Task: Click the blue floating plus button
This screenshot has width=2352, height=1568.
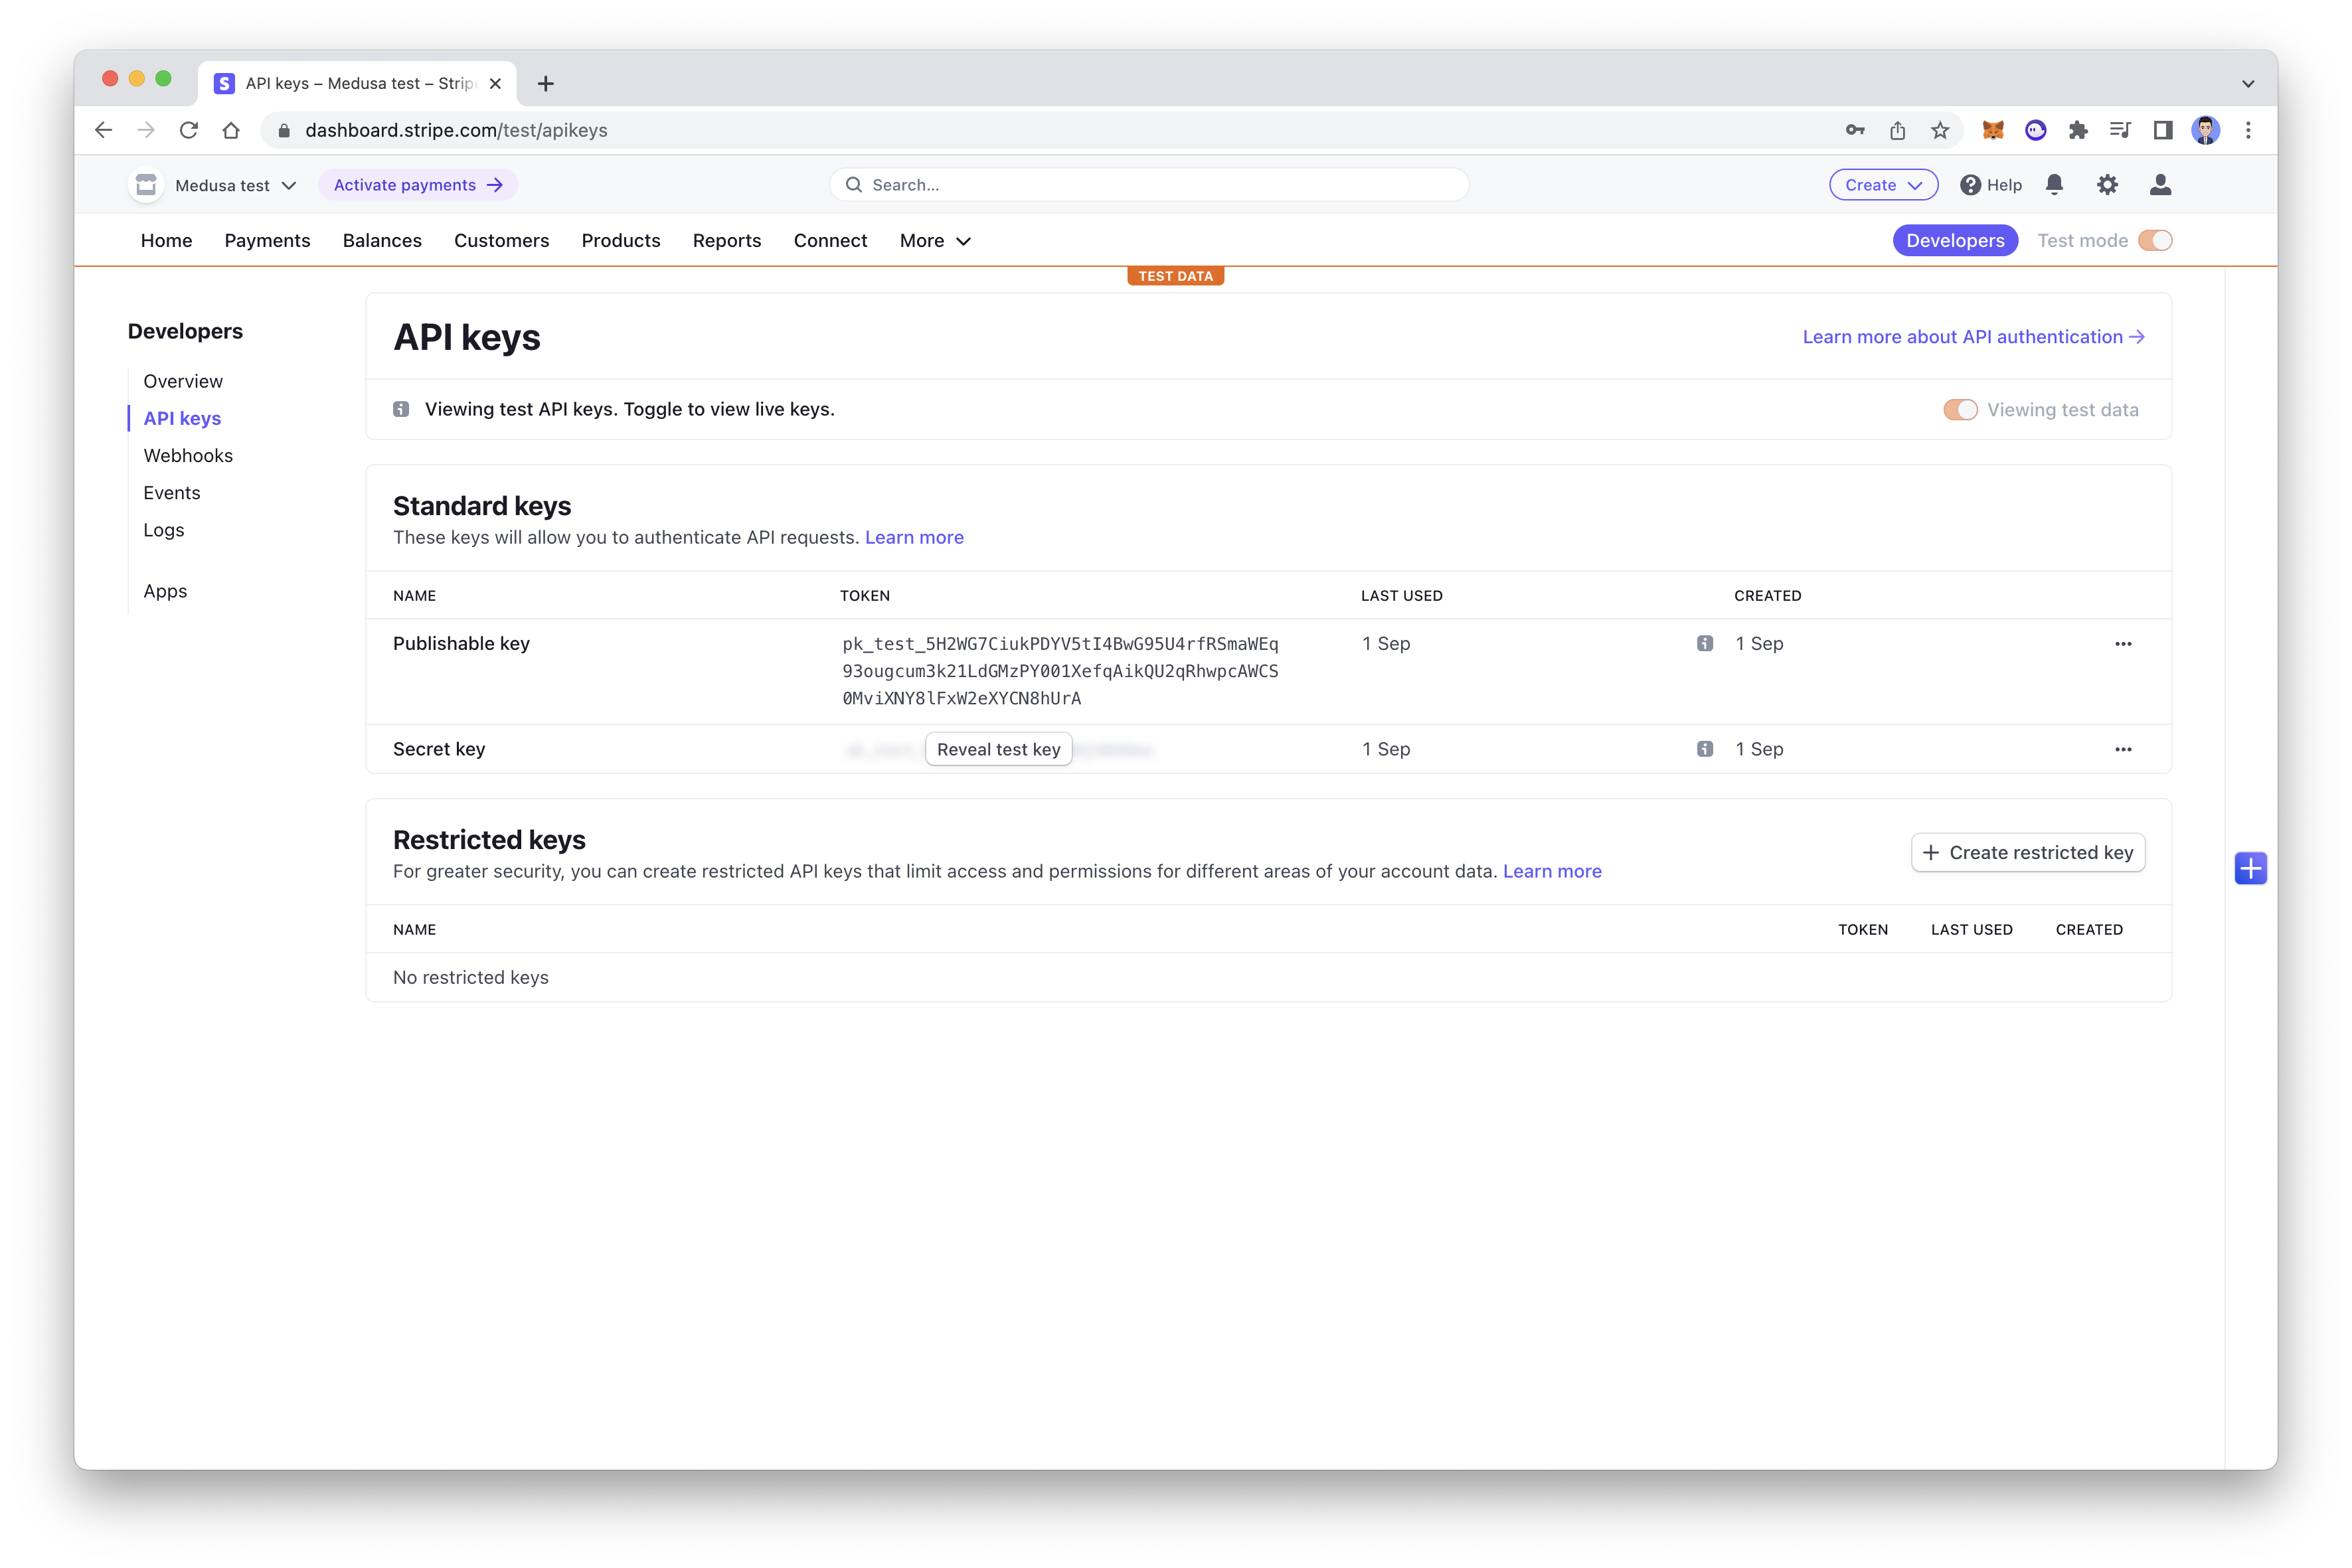Action: coord(2251,868)
